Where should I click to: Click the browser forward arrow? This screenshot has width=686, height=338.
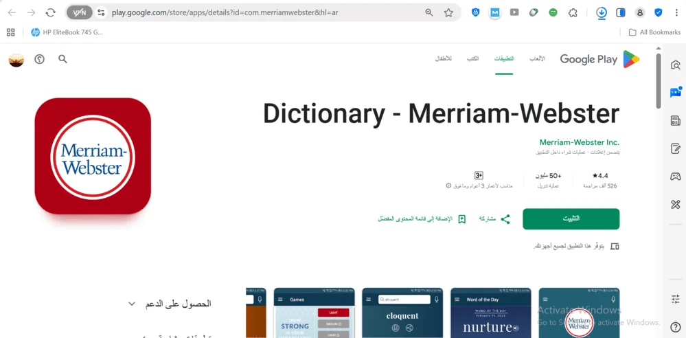click(31, 12)
